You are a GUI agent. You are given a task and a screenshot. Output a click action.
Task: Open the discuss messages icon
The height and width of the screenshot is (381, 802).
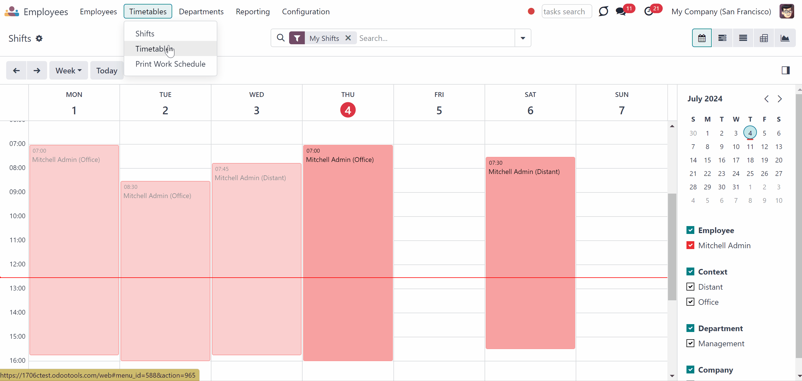pos(621,11)
